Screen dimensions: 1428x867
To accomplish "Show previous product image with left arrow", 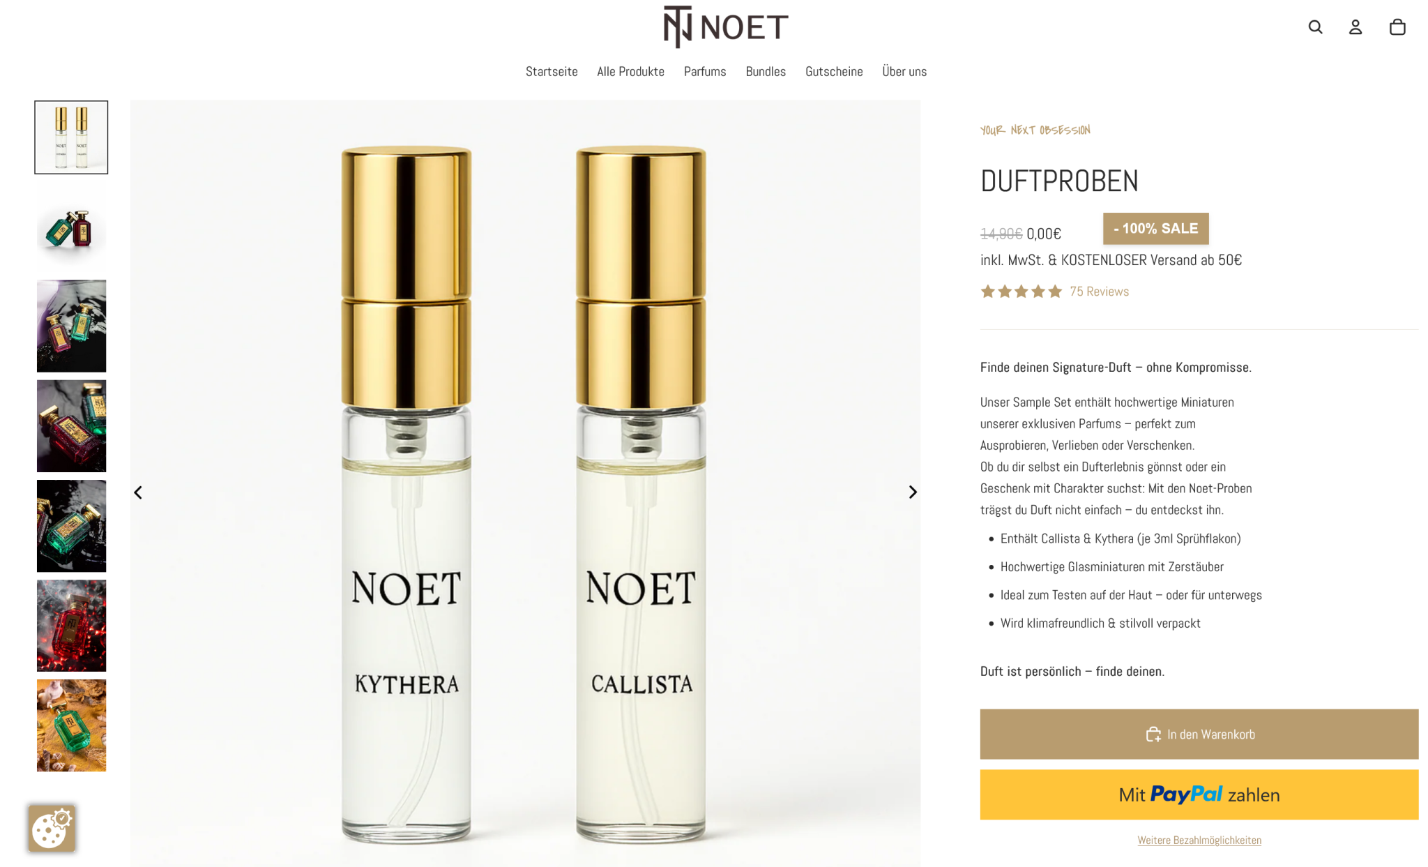I will click(138, 492).
